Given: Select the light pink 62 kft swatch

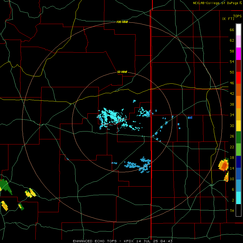Looking at the screenshot, I should point(238,42).
